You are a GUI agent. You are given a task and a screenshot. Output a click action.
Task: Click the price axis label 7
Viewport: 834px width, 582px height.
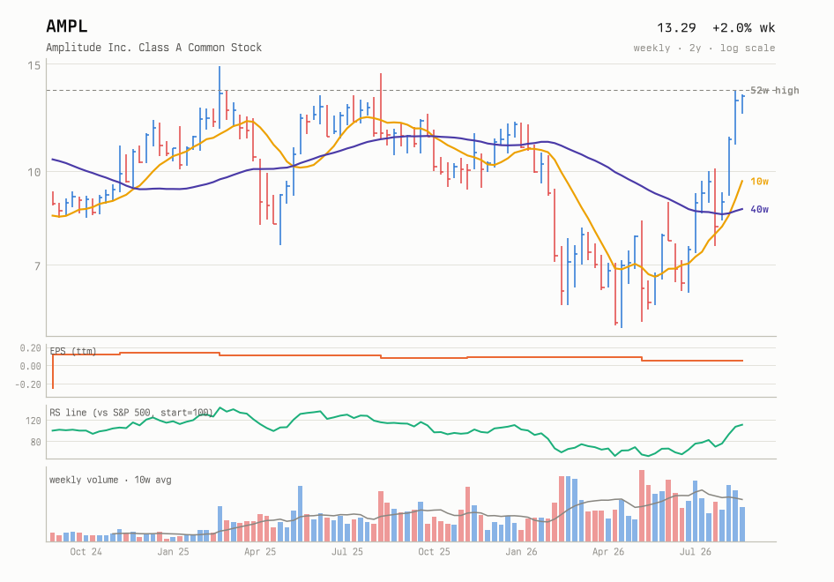[x=37, y=265]
